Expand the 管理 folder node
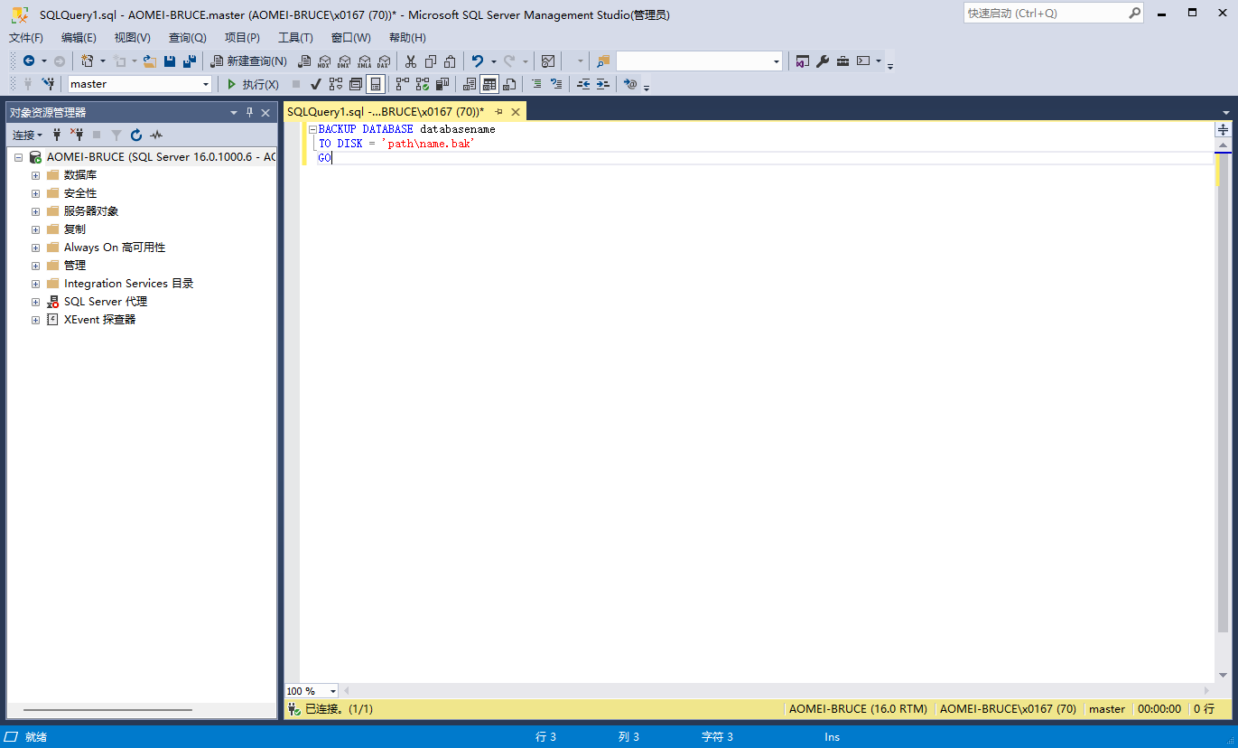The width and height of the screenshot is (1238, 748). (35, 266)
